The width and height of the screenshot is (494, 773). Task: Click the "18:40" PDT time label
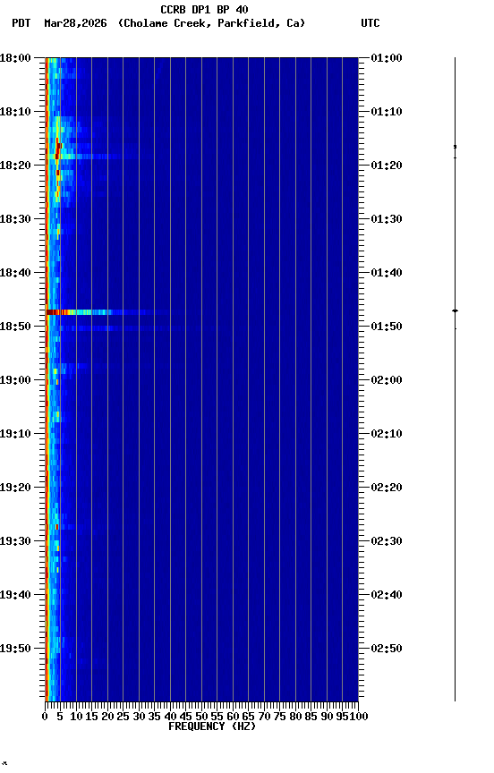click(x=15, y=273)
